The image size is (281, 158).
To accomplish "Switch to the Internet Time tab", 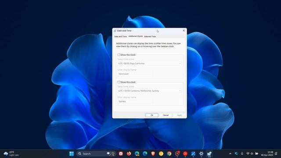I will tap(150, 36).
